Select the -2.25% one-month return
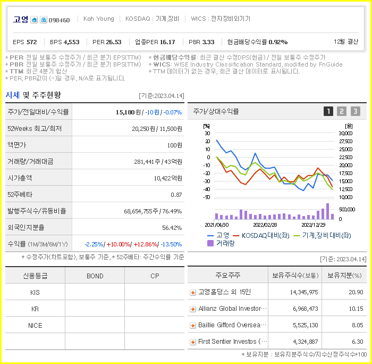 coord(94,244)
